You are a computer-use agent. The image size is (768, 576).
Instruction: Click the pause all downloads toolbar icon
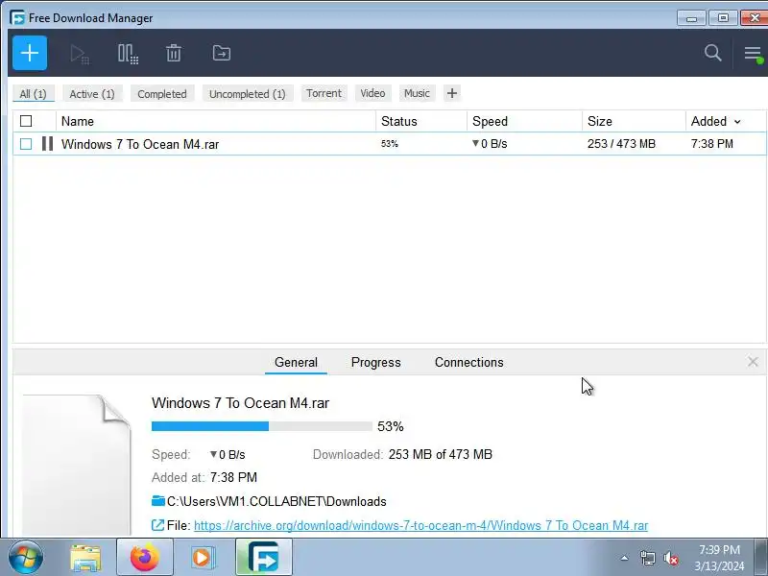pyautogui.click(x=128, y=54)
